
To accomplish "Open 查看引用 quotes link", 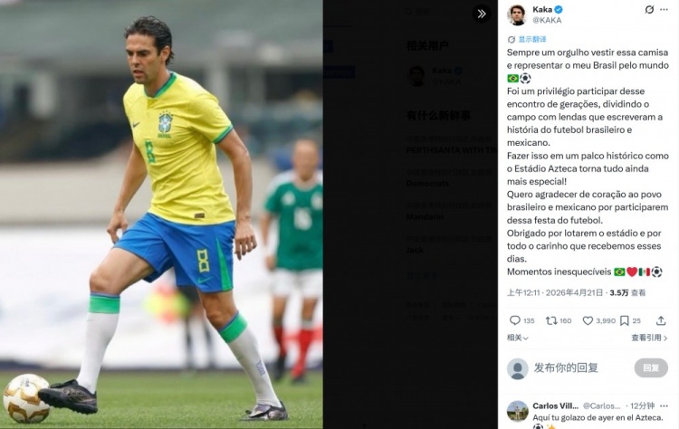I will click(649, 338).
